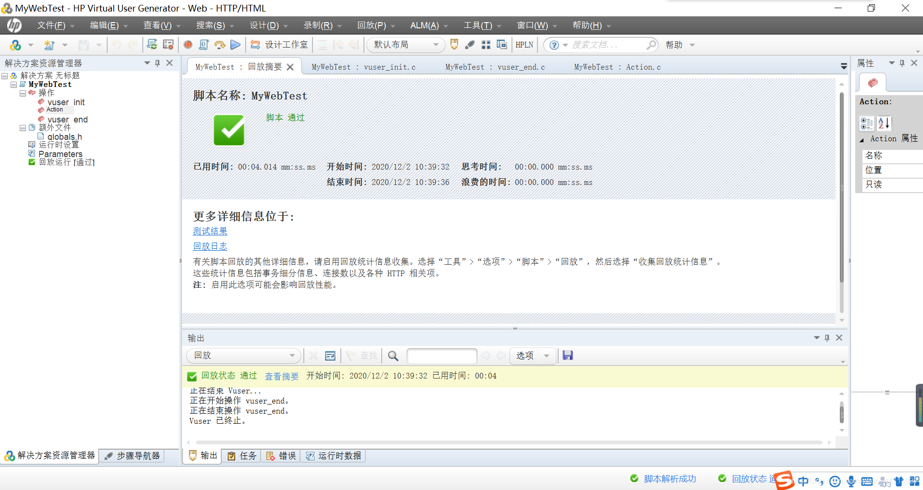Collapse the 解决方案 无标题 tree node
Viewport: 923px width, 490px height.
tap(4, 76)
